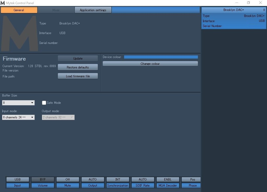Click the Phase label button
The width and height of the screenshot is (267, 192).
pos(191,185)
